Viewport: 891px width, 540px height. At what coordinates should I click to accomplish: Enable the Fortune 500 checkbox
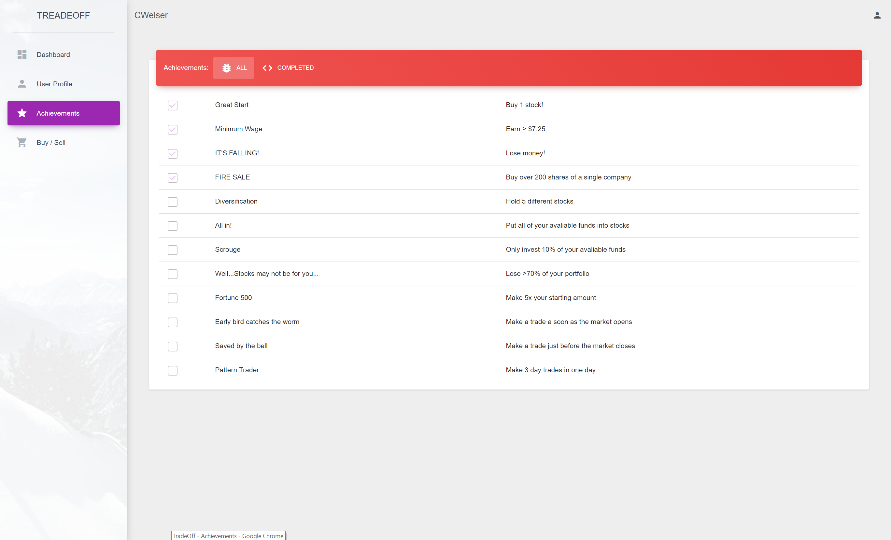coord(173,298)
